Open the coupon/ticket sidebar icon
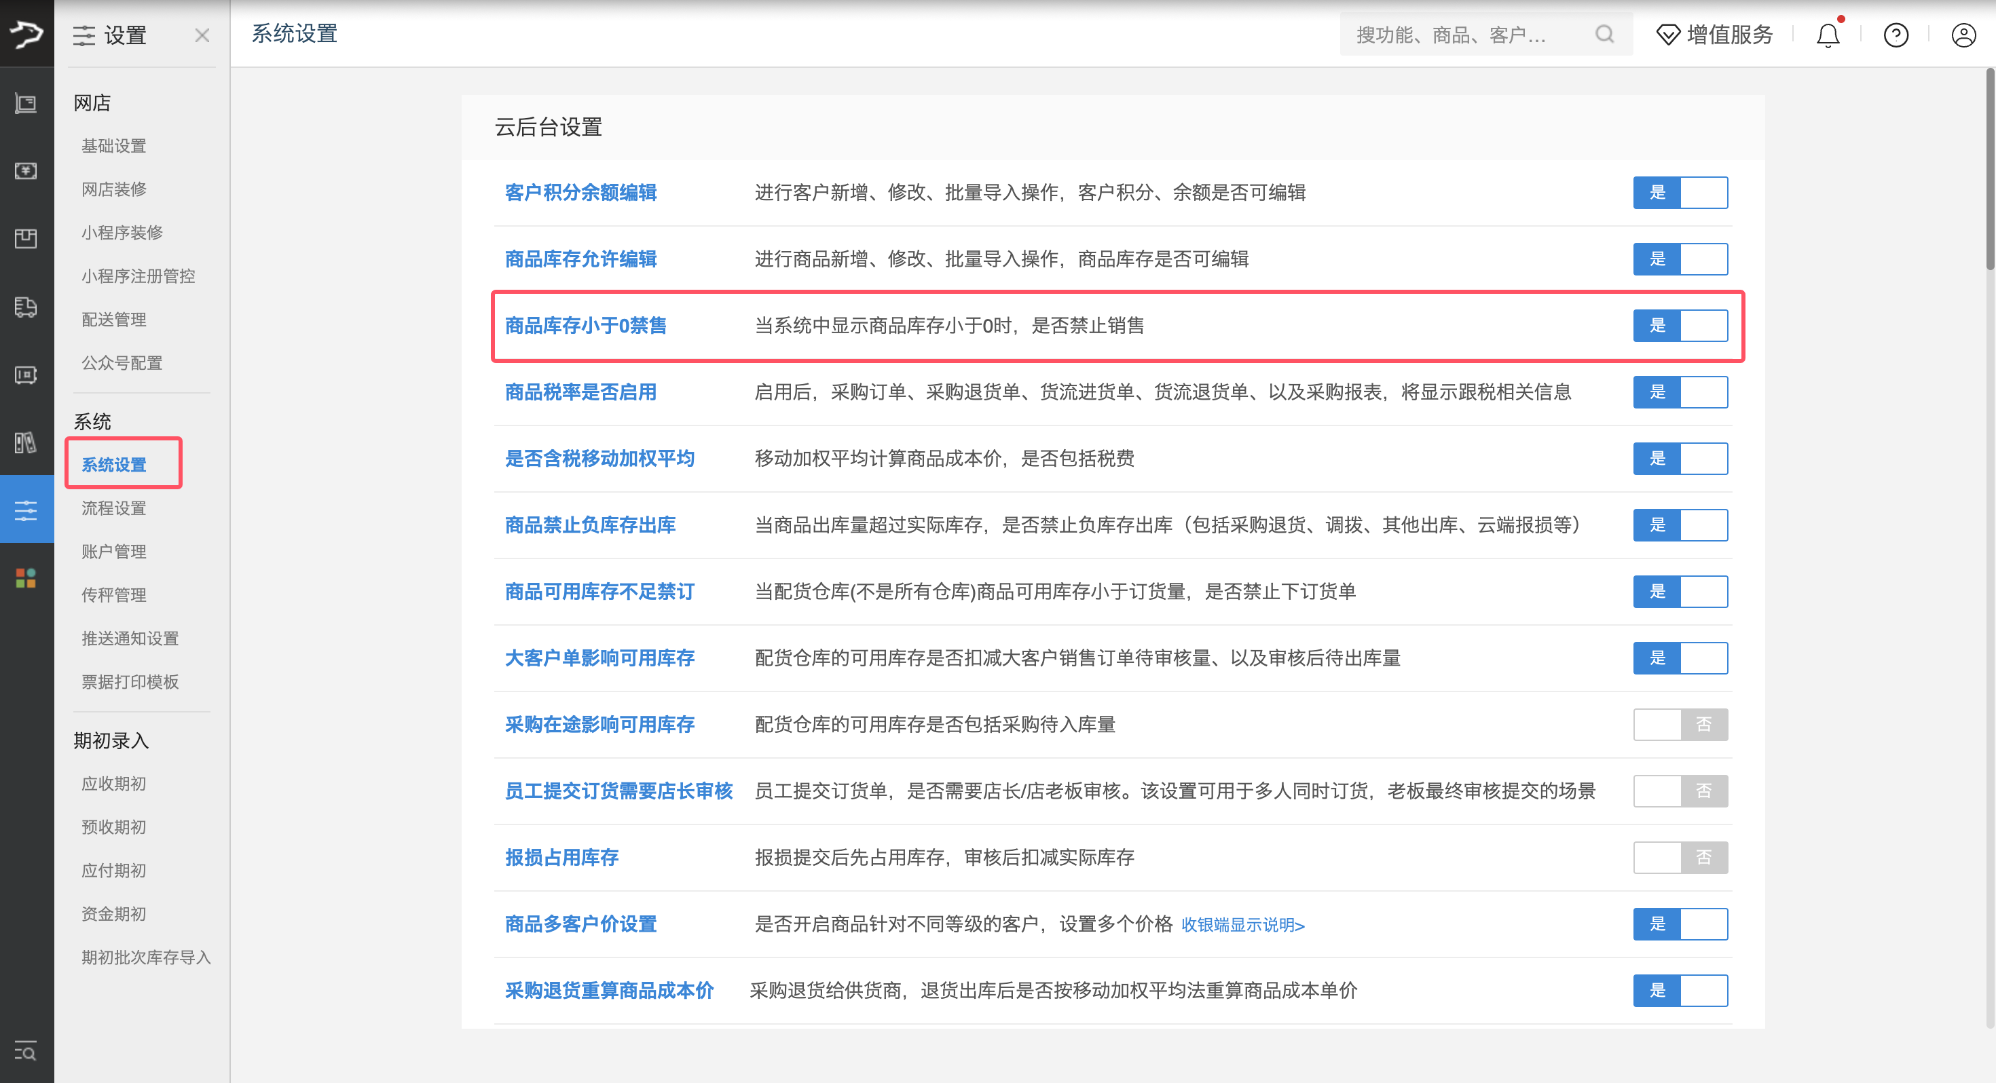This screenshot has width=1996, height=1083. 26,375
